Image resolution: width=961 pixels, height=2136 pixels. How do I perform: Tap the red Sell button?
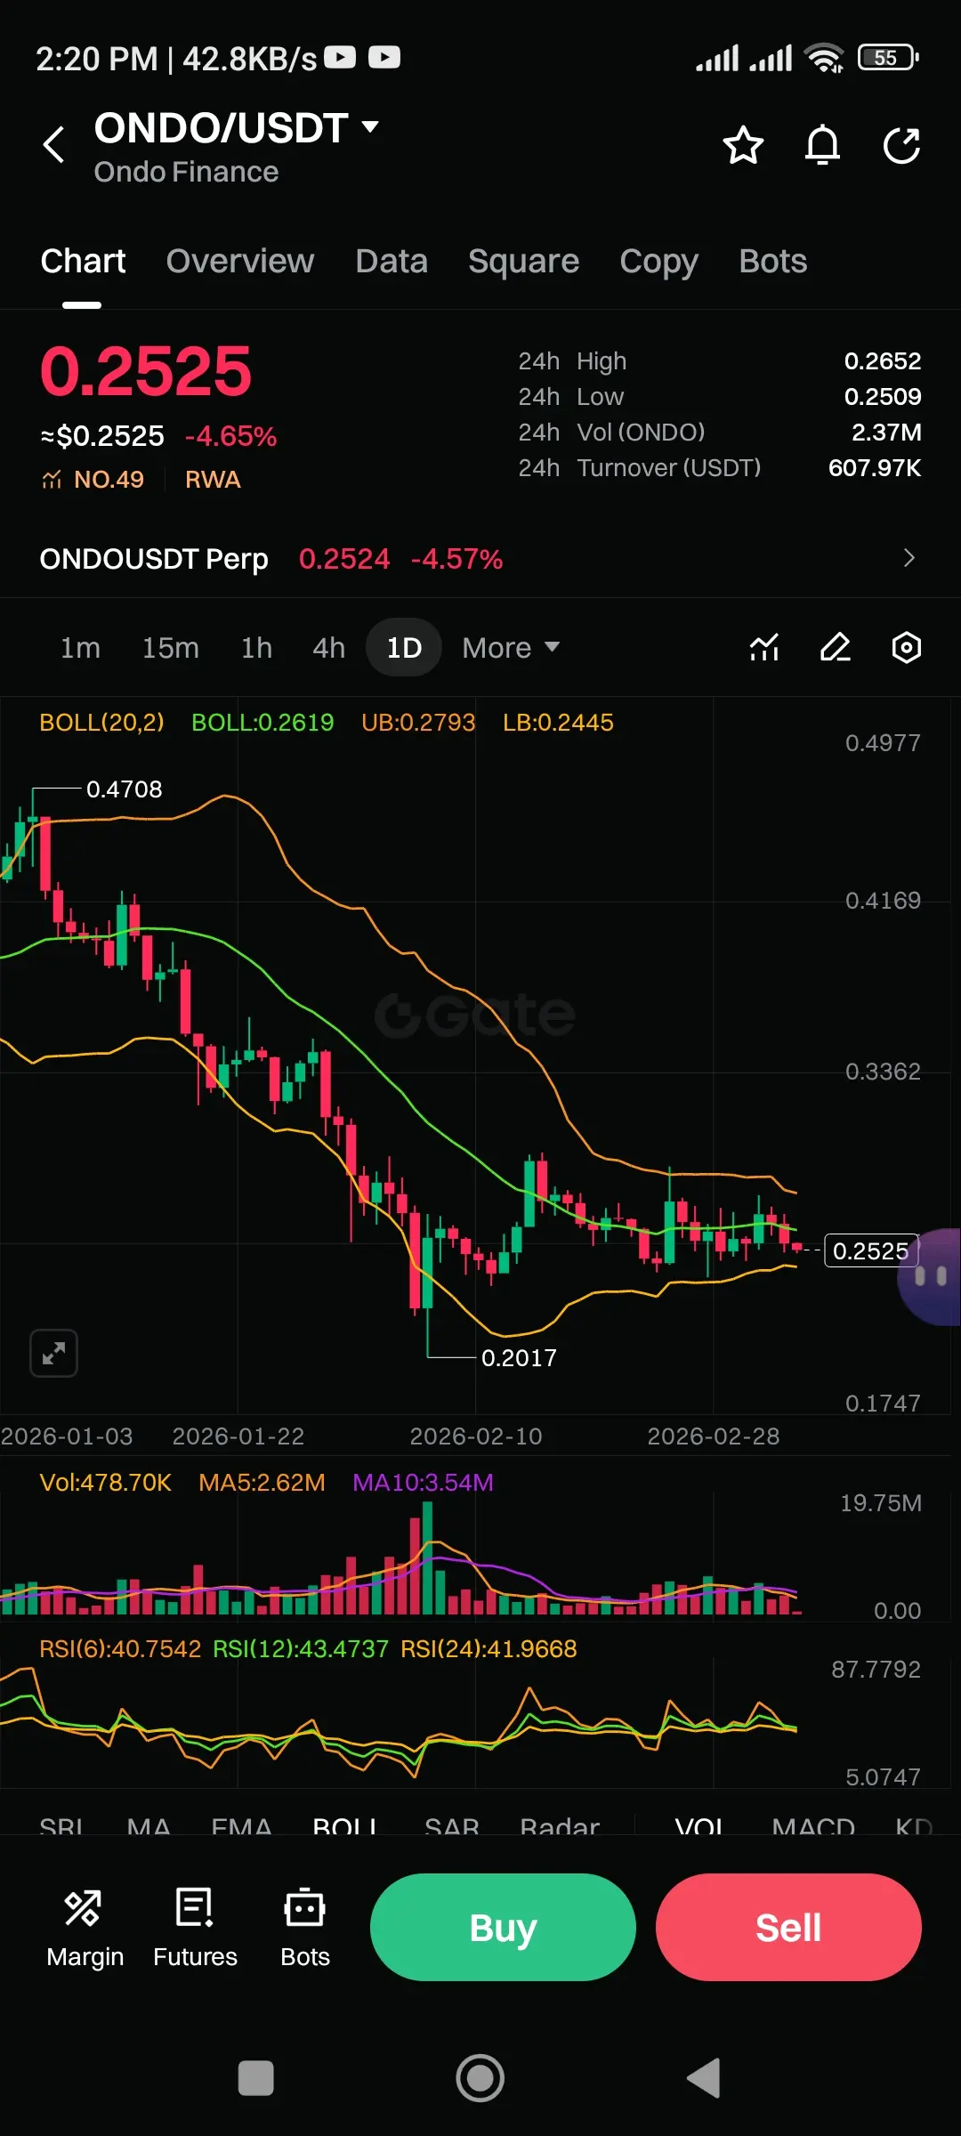[788, 1927]
